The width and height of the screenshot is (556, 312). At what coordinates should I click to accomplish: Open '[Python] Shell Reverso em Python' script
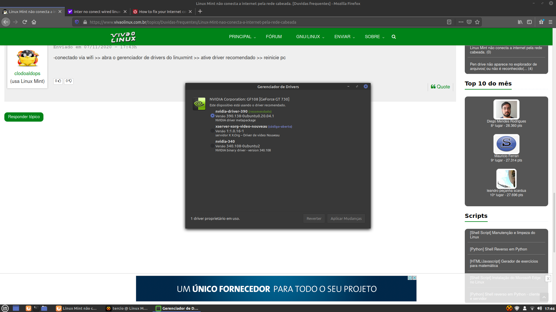(498, 249)
